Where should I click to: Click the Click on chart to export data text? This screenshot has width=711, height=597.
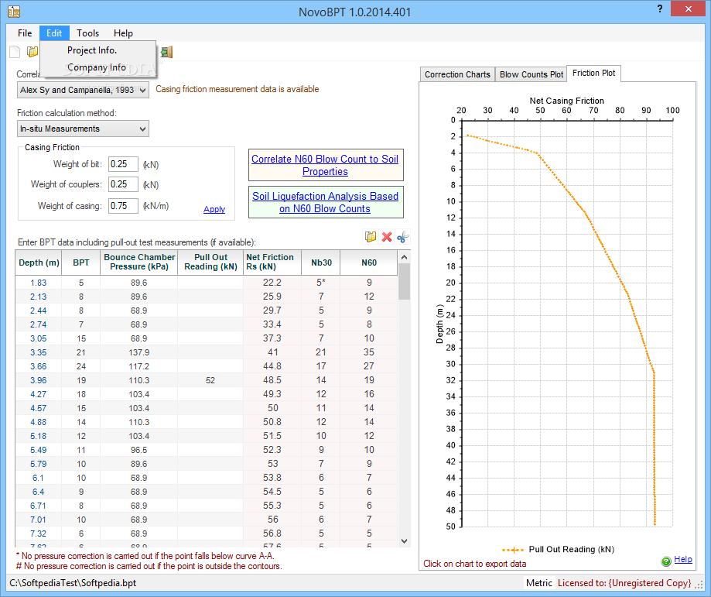click(x=475, y=564)
